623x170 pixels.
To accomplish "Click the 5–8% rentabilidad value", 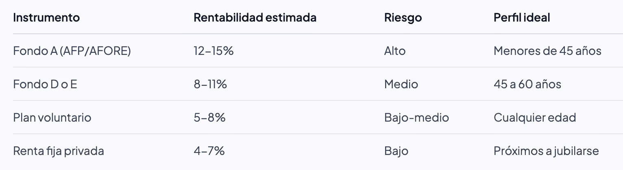I will coord(209,118).
